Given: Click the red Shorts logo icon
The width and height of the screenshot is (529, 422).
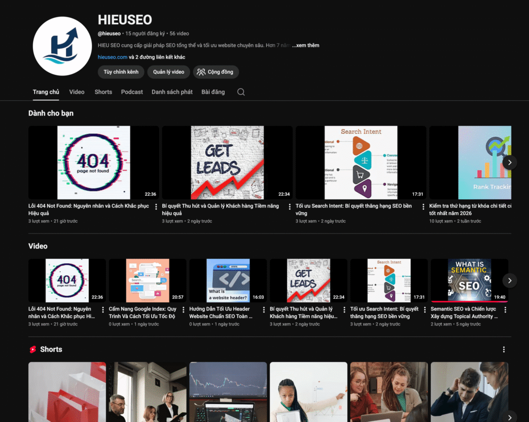Looking at the screenshot, I should (33, 350).
